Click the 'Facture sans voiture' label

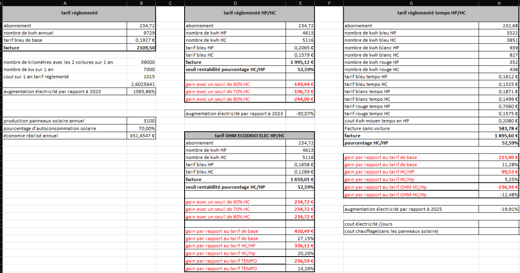click(x=411, y=128)
